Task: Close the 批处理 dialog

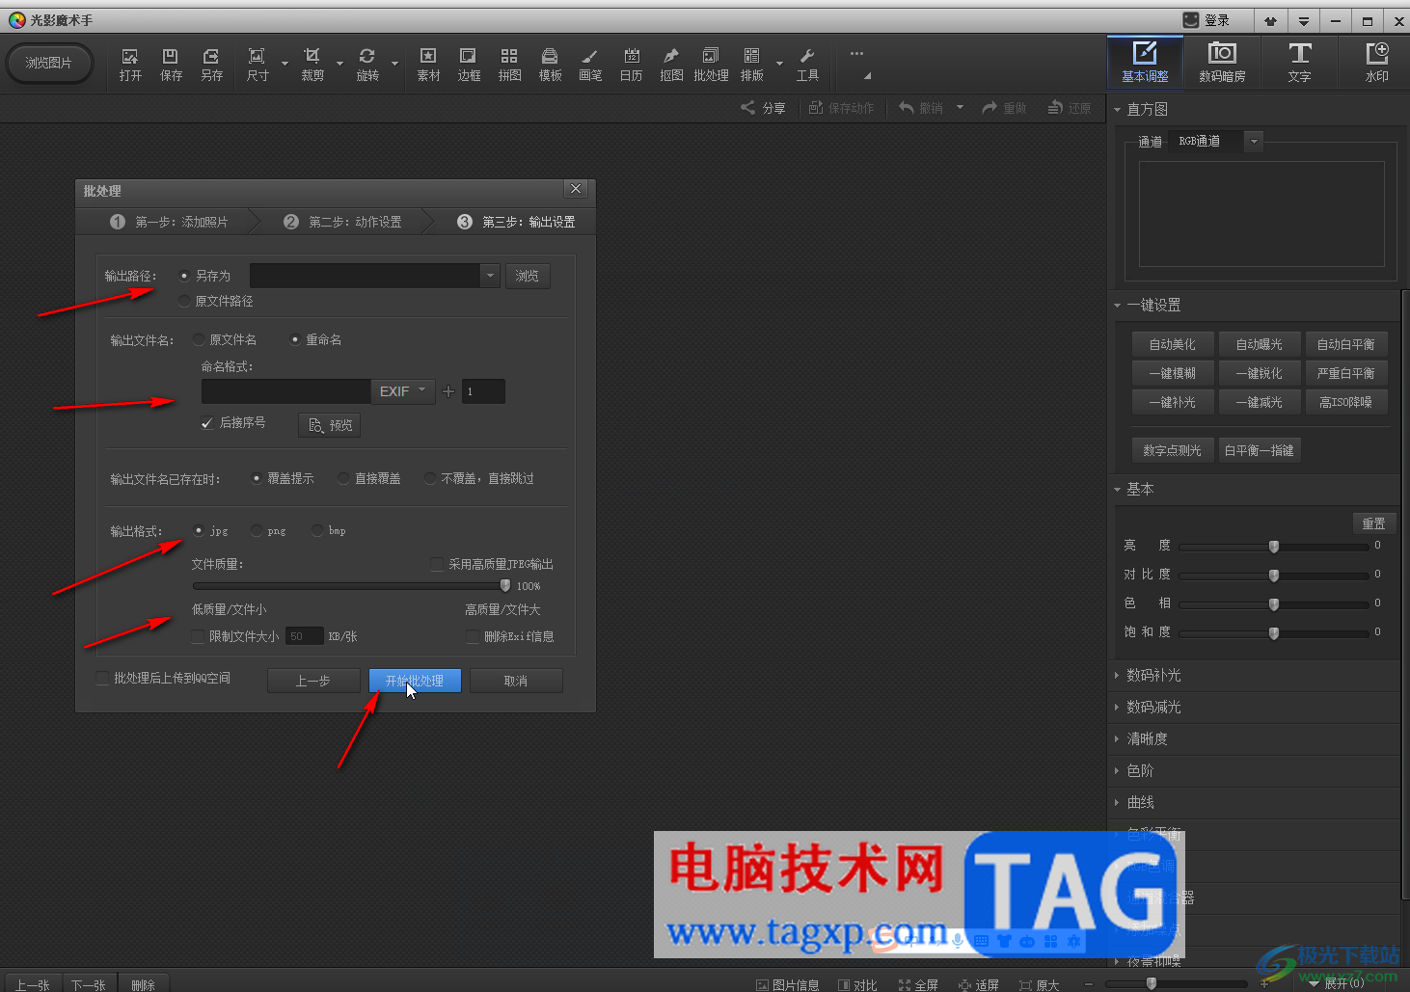Action: coord(576,189)
